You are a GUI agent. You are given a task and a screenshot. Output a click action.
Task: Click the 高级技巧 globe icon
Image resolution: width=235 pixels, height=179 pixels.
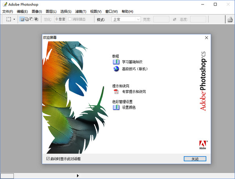tap(116, 69)
